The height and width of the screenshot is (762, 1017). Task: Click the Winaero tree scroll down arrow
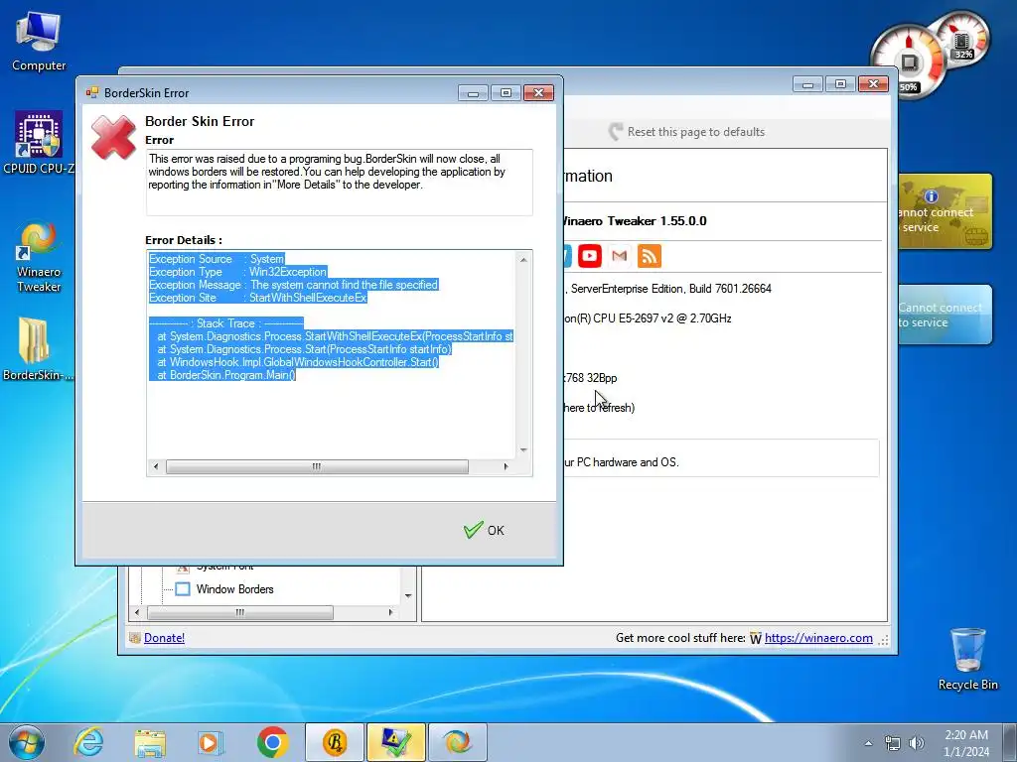pyautogui.click(x=408, y=595)
